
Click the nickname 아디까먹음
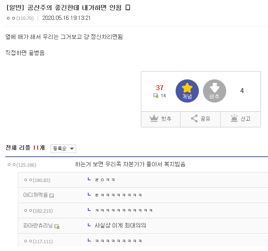tap(36, 195)
